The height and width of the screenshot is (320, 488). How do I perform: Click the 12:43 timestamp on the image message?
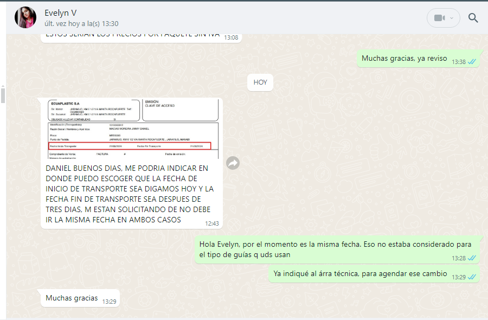click(x=212, y=223)
